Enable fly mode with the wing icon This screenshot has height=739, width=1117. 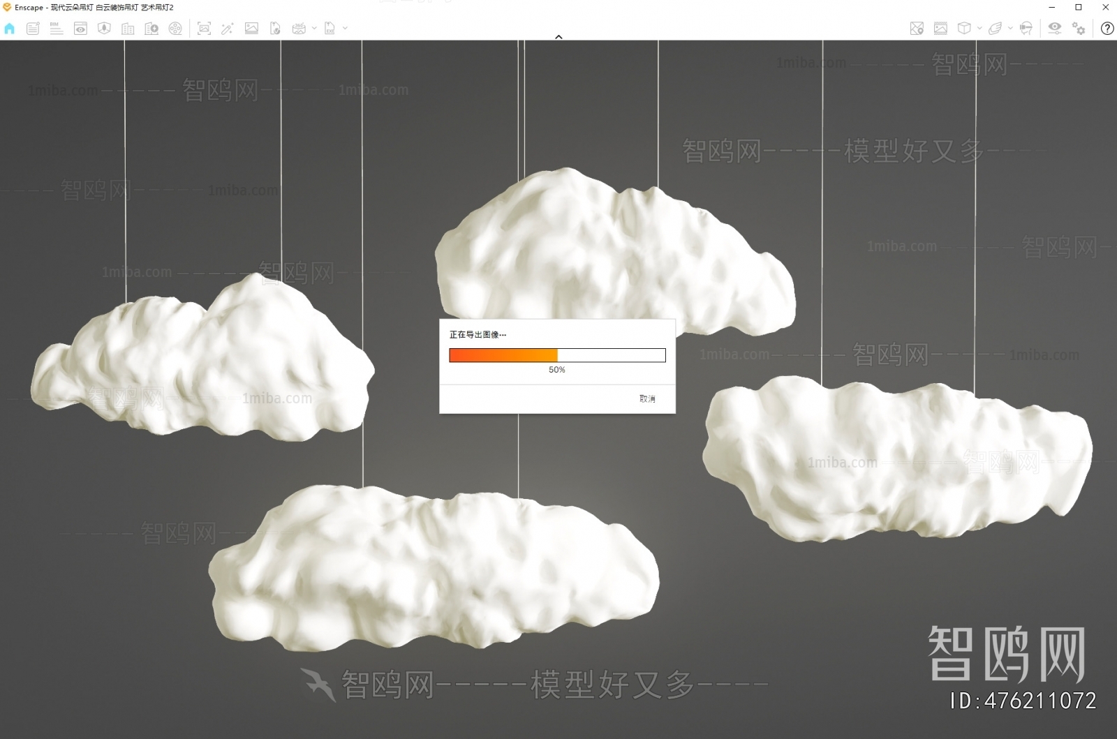pyautogui.click(x=996, y=29)
